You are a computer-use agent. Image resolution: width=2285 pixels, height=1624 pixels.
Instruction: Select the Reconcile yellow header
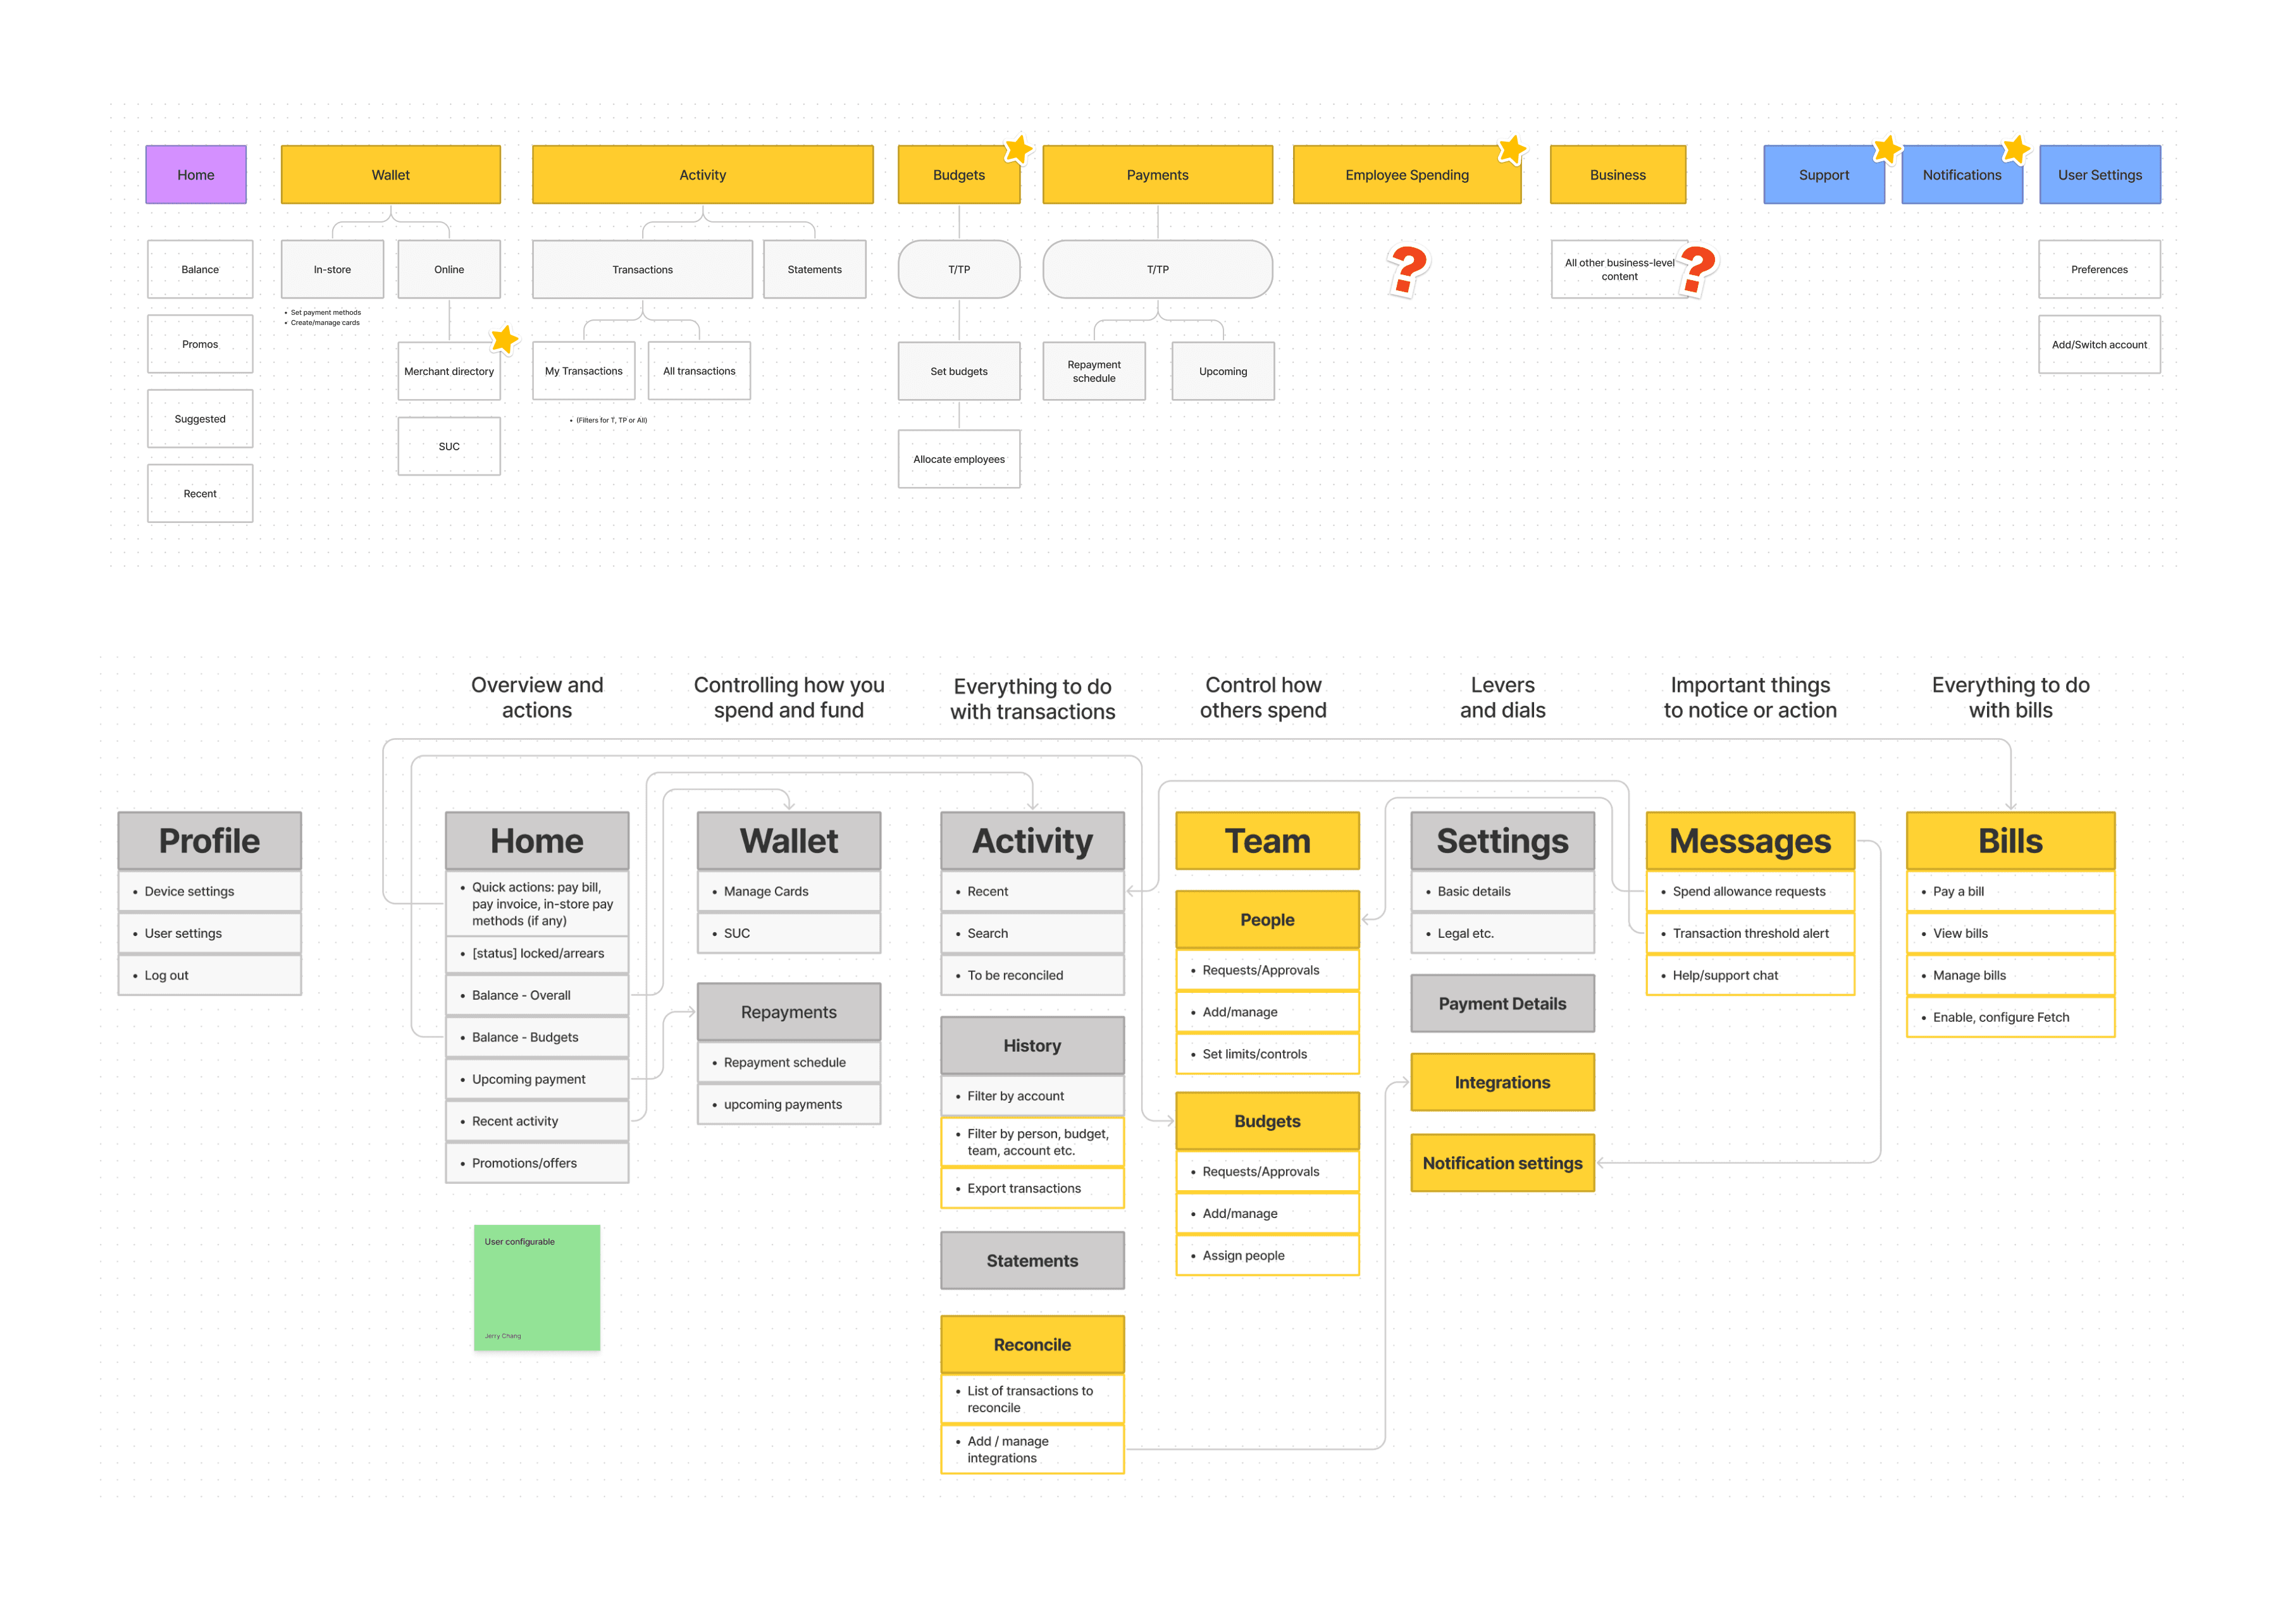pyautogui.click(x=1031, y=1345)
